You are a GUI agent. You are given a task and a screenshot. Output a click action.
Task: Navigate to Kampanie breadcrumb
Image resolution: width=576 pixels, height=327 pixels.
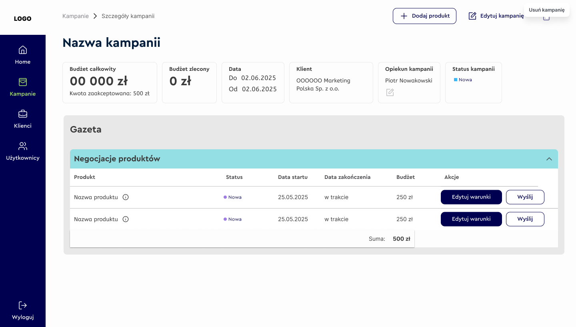[76, 16]
